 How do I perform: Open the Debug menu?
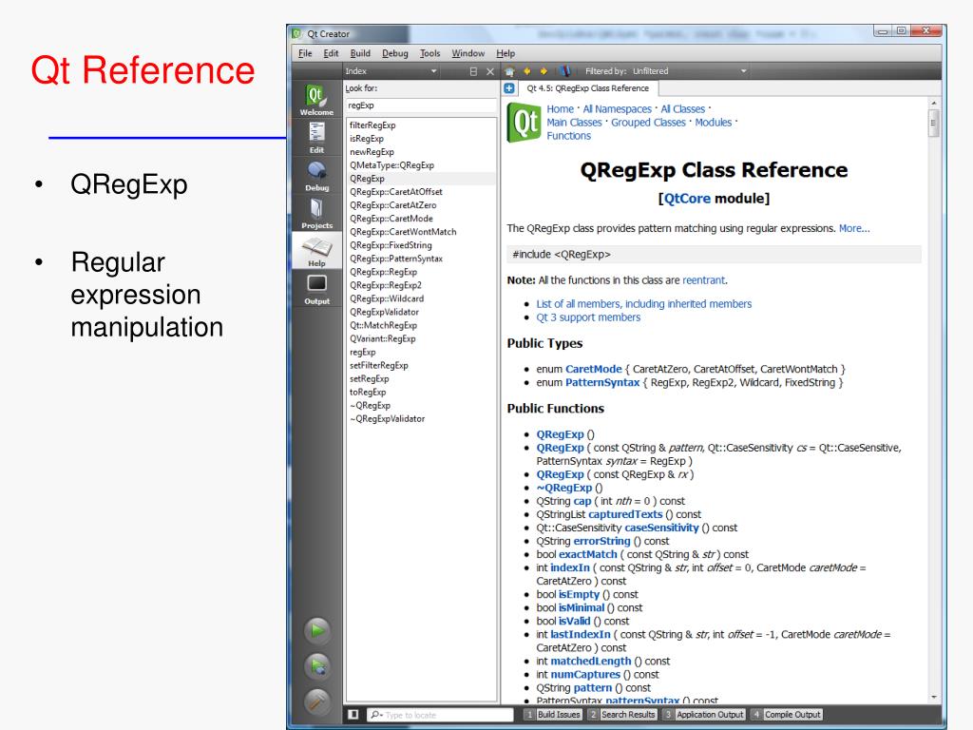tap(394, 53)
